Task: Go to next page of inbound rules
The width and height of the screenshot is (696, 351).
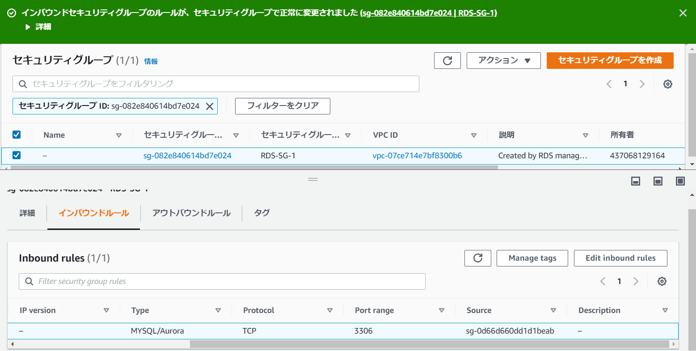Action: click(x=636, y=281)
